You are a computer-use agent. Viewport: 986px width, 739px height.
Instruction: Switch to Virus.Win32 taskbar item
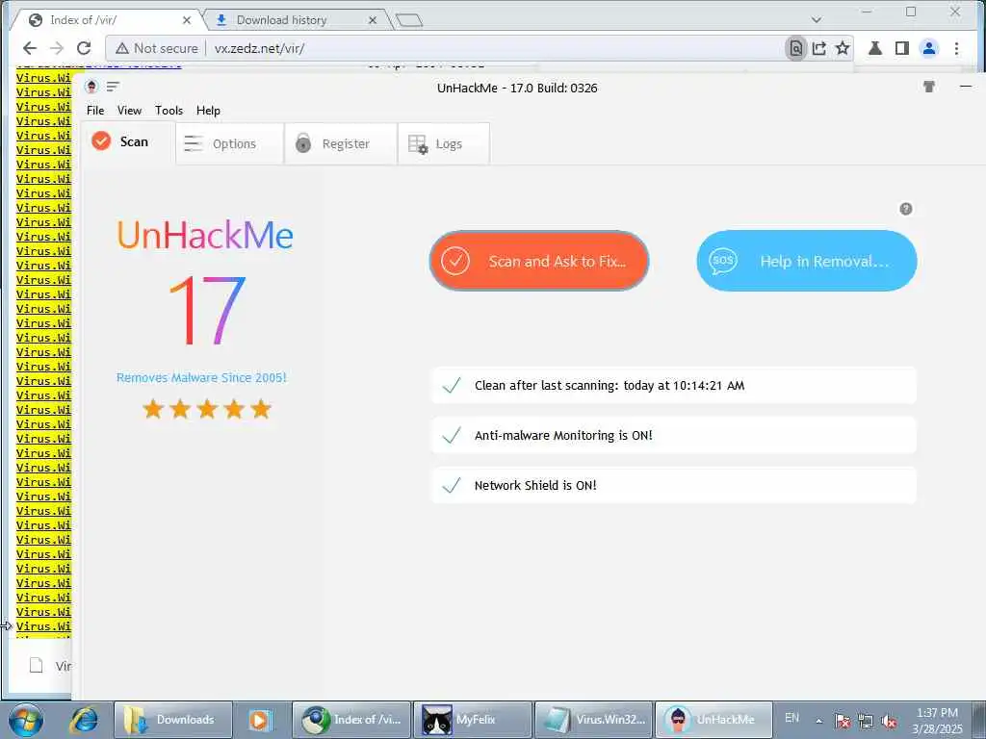click(x=593, y=720)
